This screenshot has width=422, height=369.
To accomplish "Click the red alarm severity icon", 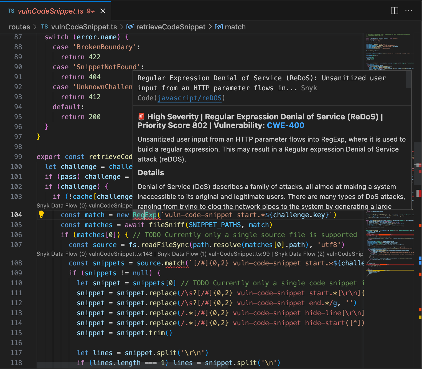I will [x=141, y=117].
